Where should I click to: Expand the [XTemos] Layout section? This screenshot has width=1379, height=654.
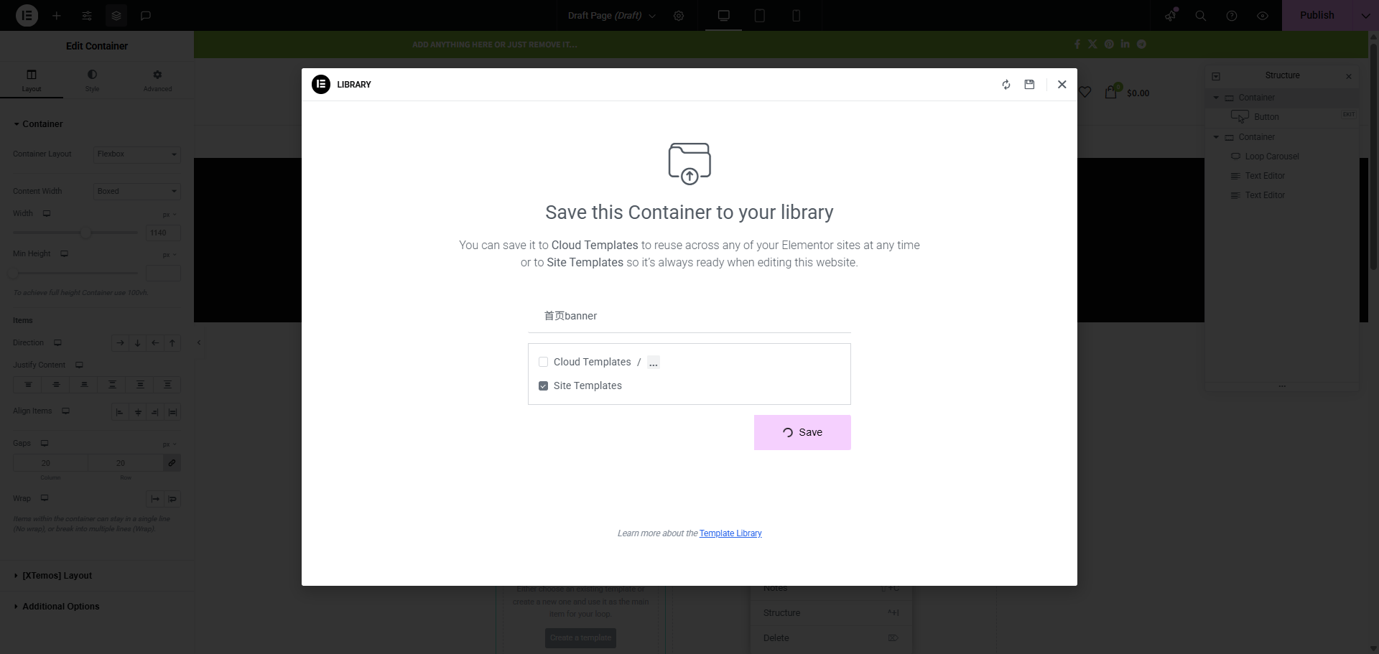point(57,576)
